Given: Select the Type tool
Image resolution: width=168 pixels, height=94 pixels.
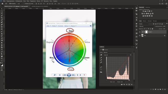Looking at the screenshot, I should point(2,49).
